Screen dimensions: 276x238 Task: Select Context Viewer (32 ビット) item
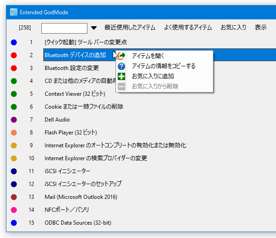point(75,94)
